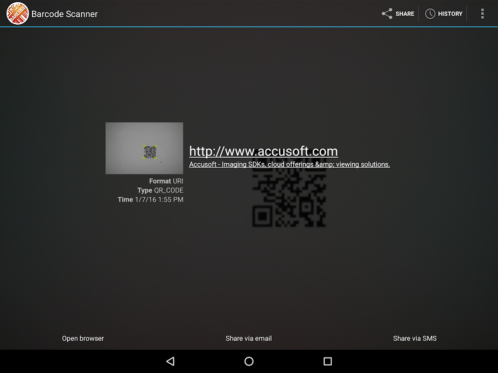Click the Barcode Scanner title text
The image size is (498, 373).
coord(64,14)
